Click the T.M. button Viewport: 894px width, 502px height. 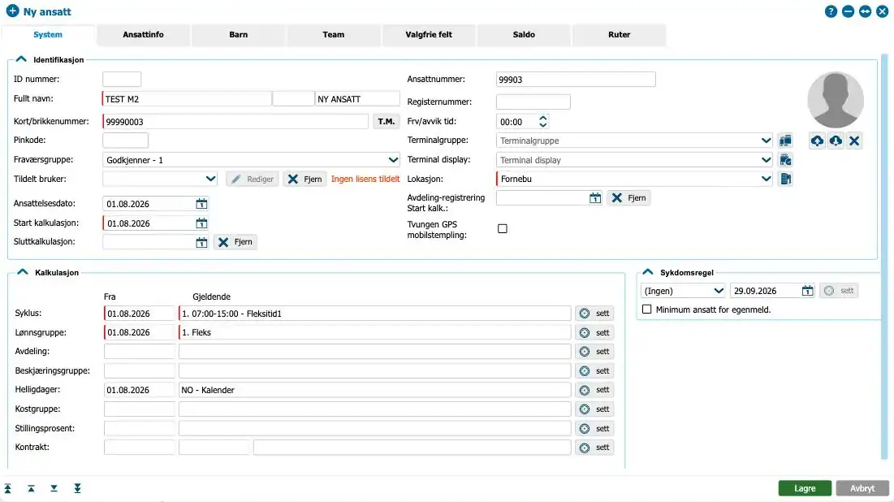pos(386,122)
